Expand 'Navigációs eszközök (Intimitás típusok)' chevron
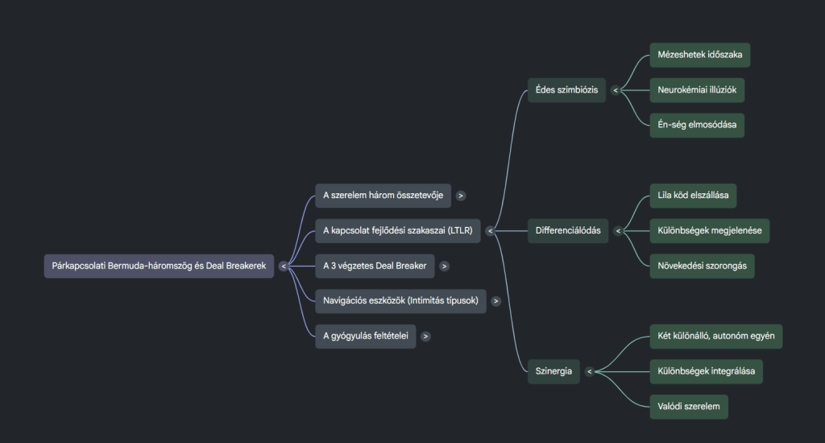The height and width of the screenshot is (443, 825). 495,301
